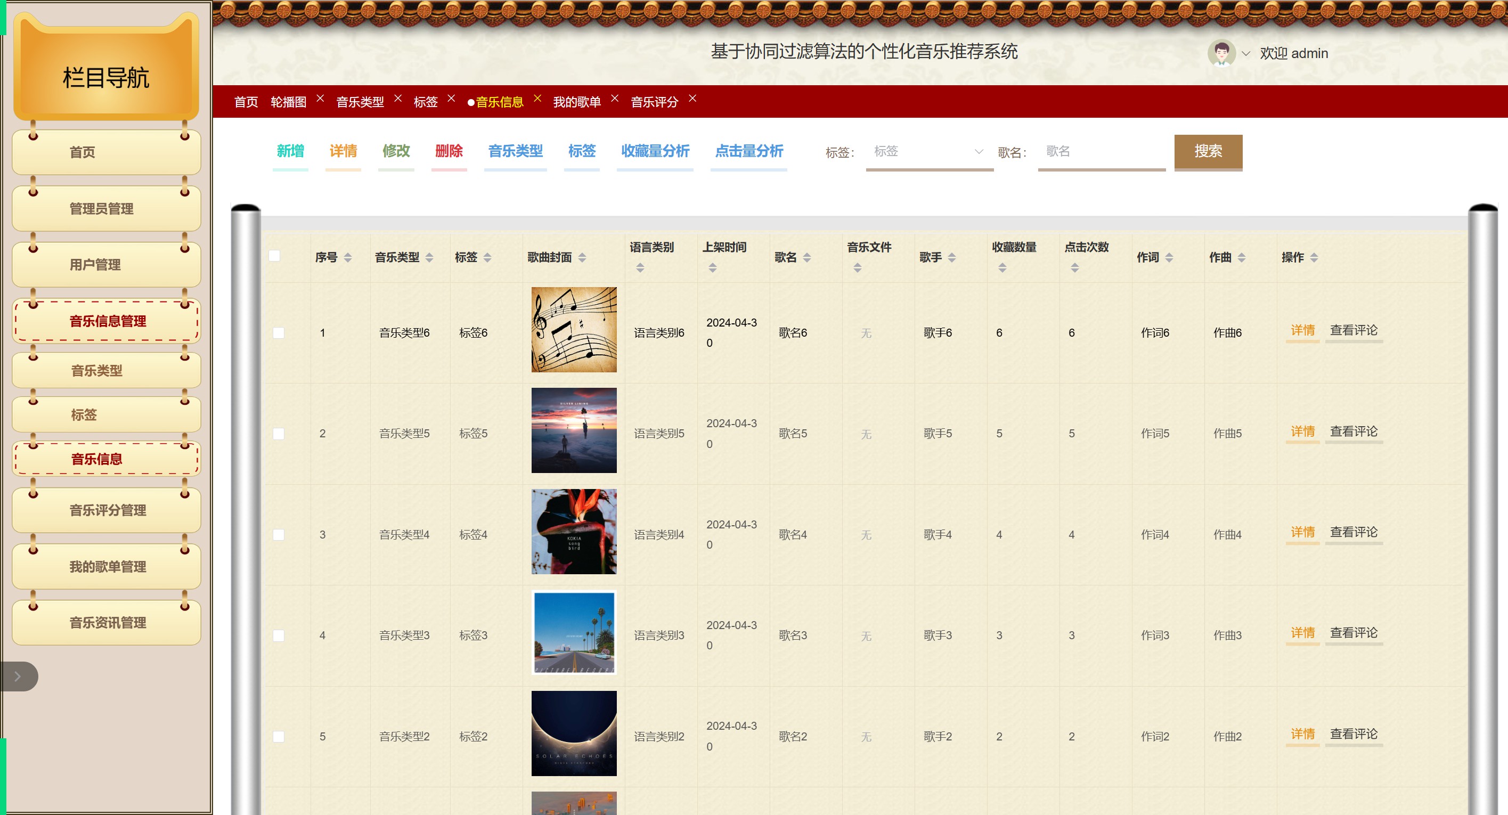Viewport: 1508px width, 815px height.
Task: Switch to the 音乐评分 tab
Action: click(654, 102)
